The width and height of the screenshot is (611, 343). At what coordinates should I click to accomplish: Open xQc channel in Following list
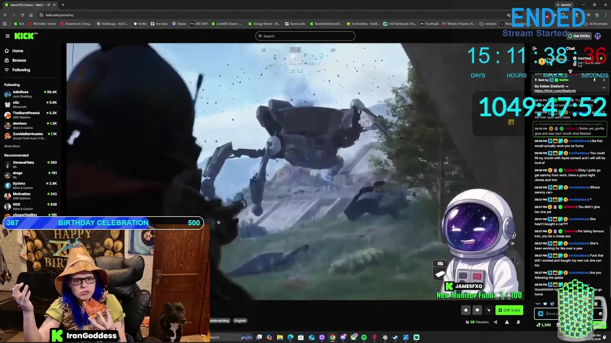click(31, 104)
